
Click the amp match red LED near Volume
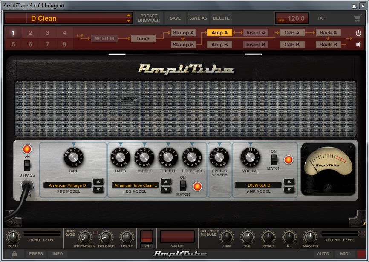point(288,160)
